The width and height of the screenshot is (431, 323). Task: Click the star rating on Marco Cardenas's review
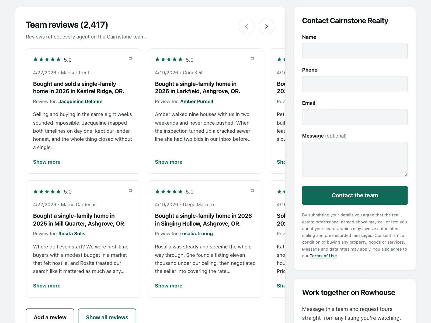point(47,191)
